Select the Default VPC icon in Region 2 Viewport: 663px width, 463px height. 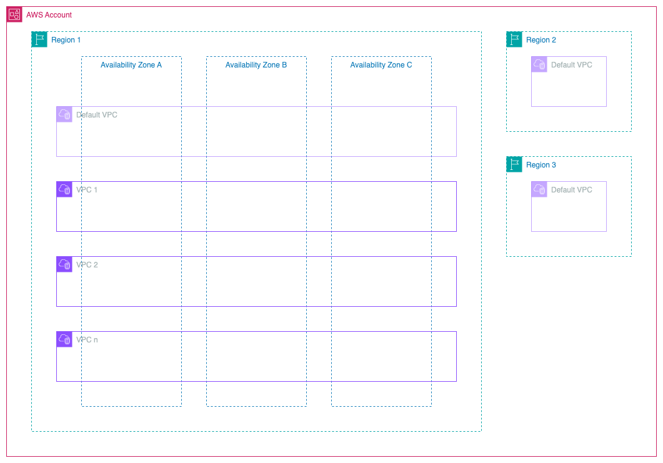539,64
